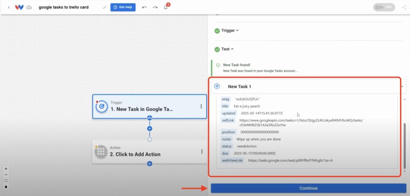
Task: Edit workflow name with pencil icon
Action: click(x=105, y=7)
